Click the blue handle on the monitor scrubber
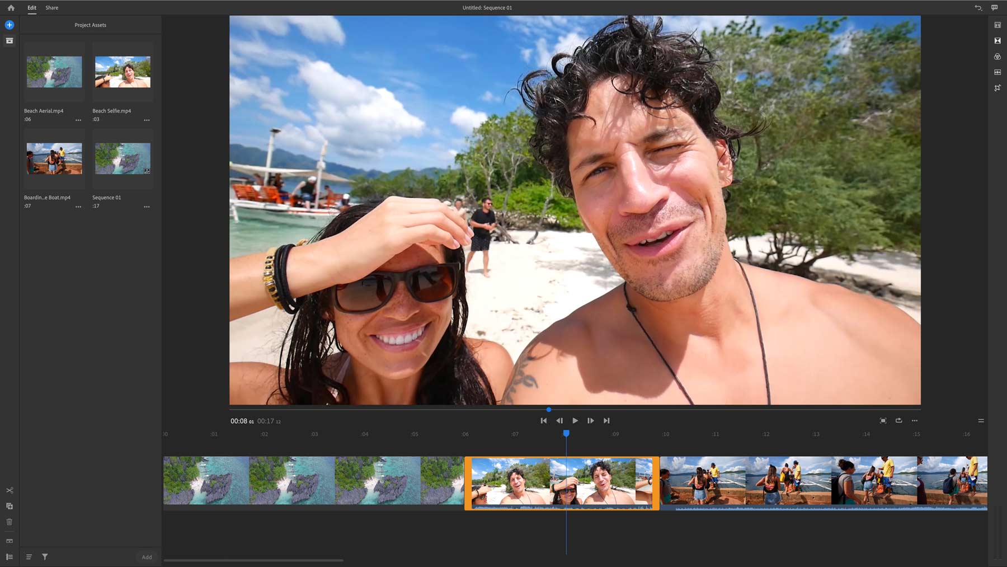This screenshot has height=567, width=1007. (549, 410)
